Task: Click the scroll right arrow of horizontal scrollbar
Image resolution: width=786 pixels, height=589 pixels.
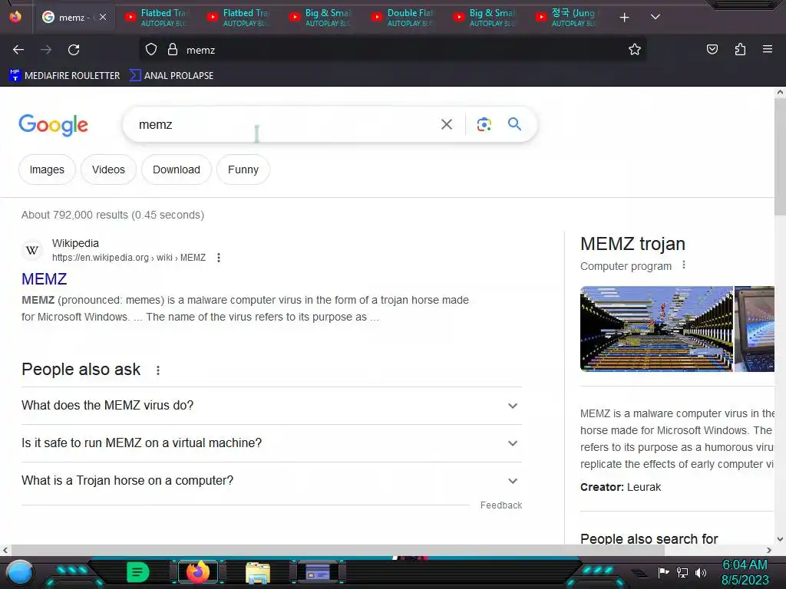Action: point(769,551)
